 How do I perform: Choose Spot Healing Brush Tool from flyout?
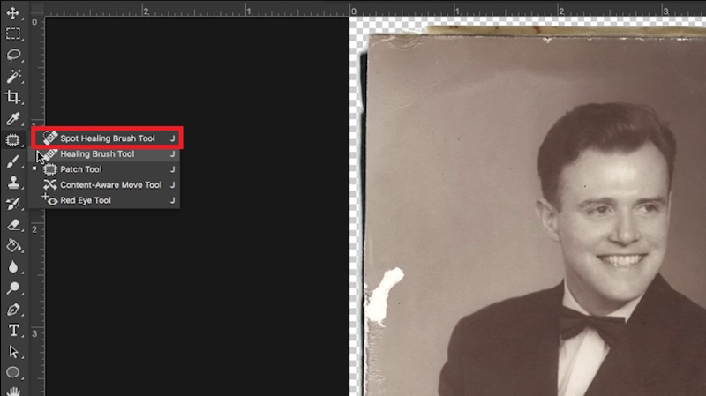107,138
